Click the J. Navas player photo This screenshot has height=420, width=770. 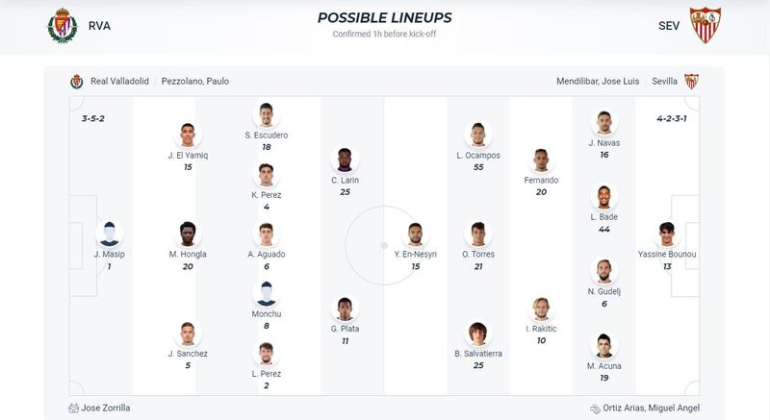point(604,122)
